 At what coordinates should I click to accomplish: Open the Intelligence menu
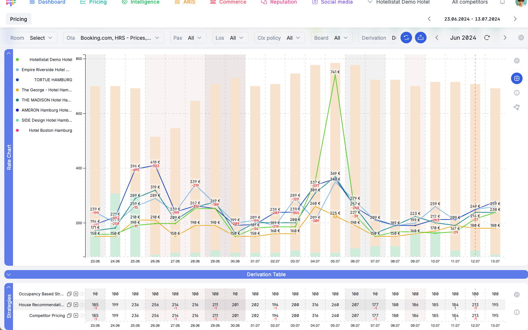(140, 2)
